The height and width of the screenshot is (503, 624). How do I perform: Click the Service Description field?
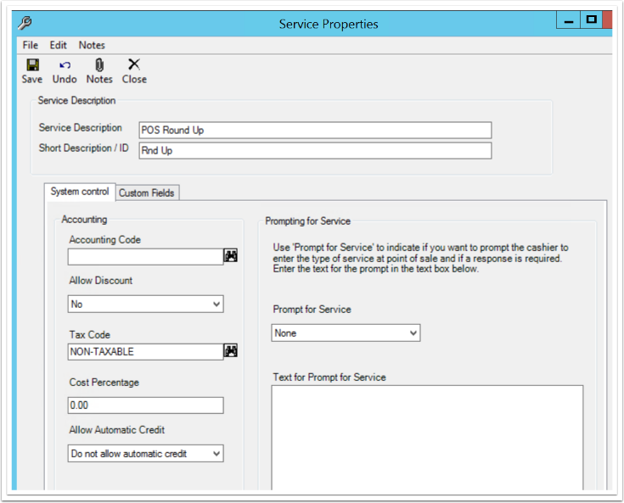[315, 130]
